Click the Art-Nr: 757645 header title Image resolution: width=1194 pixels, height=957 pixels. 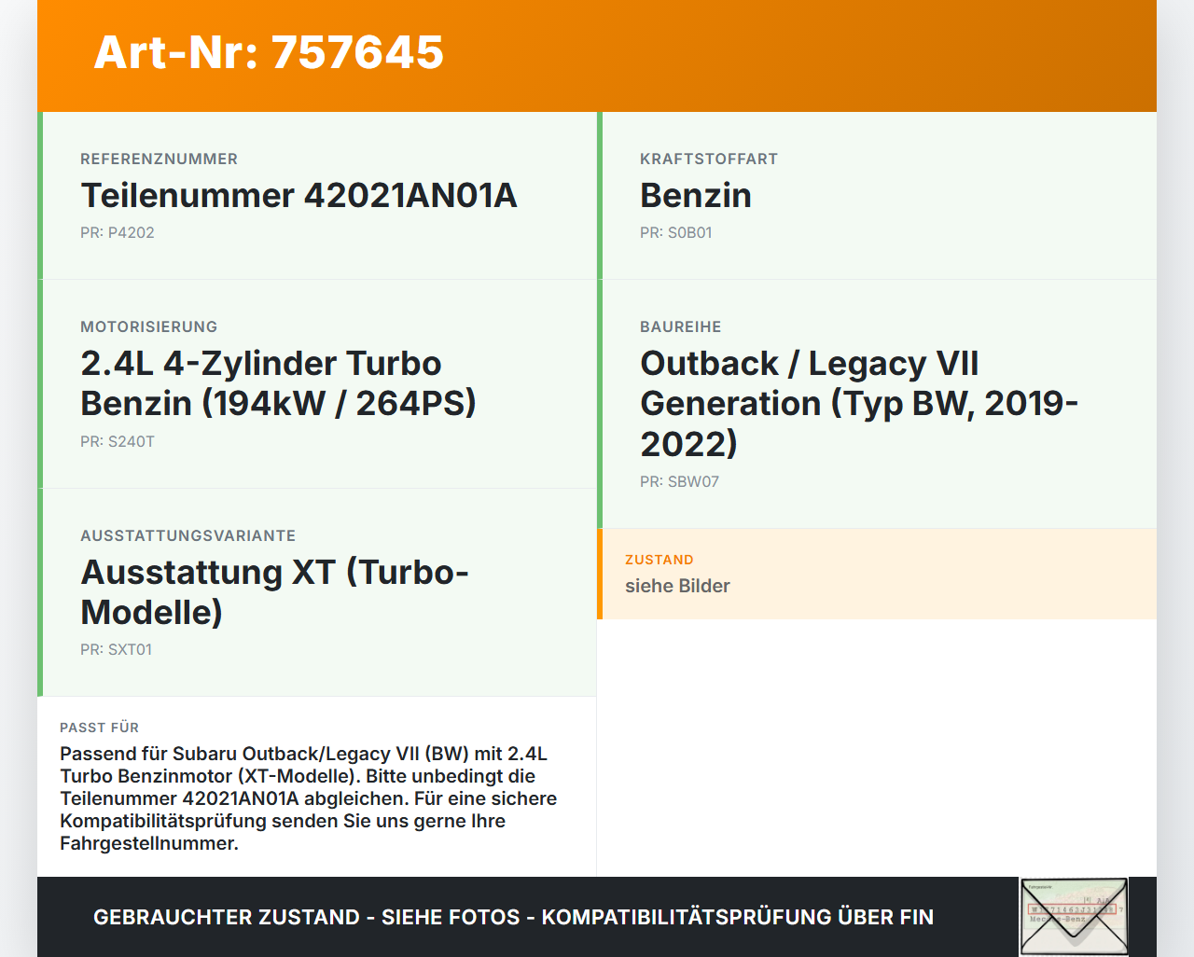tap(269, 52)
